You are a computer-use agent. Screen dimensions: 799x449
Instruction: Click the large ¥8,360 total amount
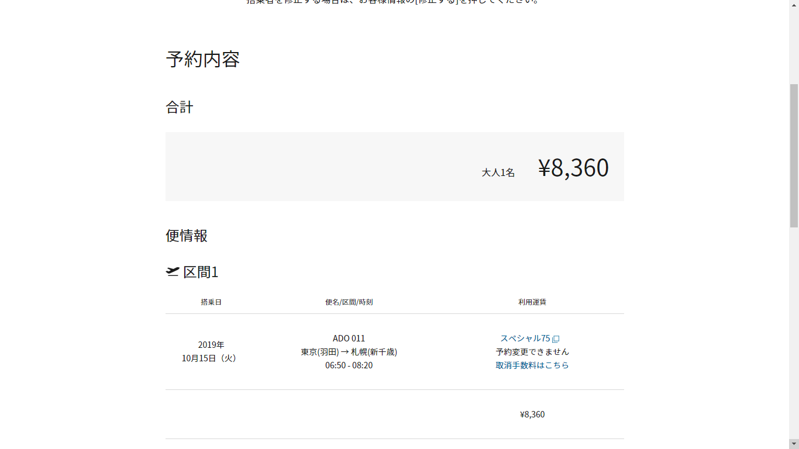(x=573, y=168)
